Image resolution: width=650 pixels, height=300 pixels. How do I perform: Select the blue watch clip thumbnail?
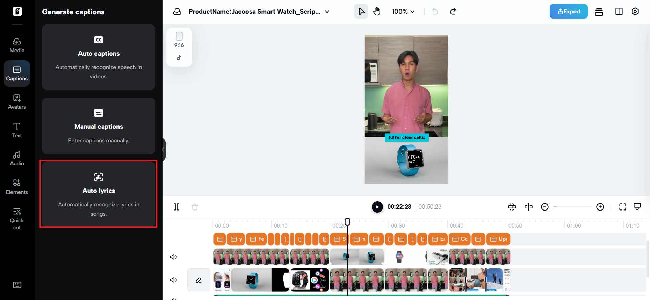pyautogui.click(x=251, y=280)
